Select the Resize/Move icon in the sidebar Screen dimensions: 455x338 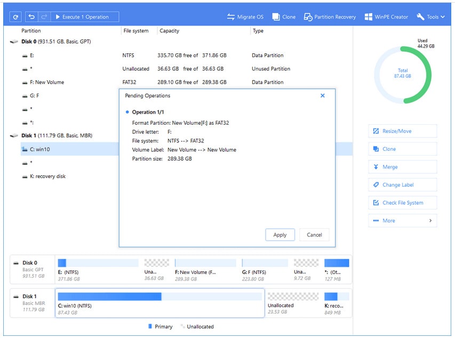377,131
